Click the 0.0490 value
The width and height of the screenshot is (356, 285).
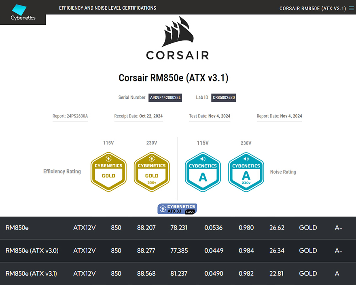click(214, 273)
